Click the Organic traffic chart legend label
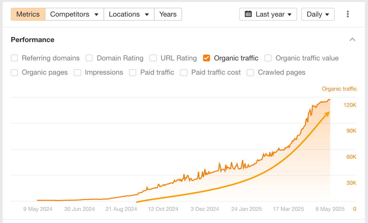368x223 pixels. (339, 89)
